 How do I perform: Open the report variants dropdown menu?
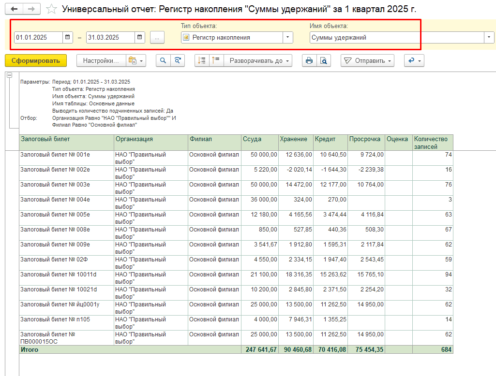135,60
